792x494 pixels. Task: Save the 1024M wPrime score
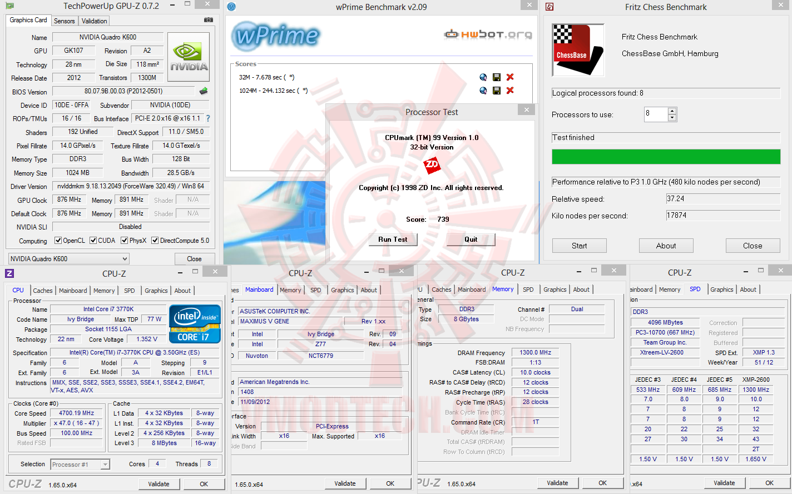point(497,91)
